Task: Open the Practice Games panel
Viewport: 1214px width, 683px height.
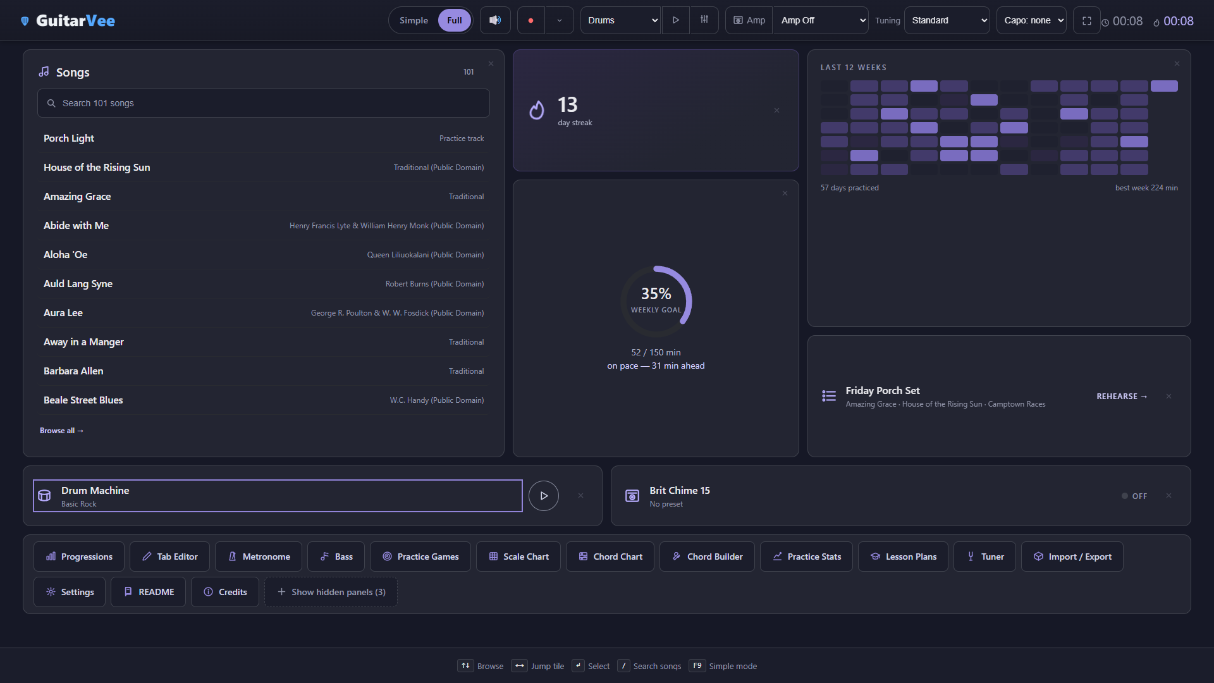Action: (420, 557)
